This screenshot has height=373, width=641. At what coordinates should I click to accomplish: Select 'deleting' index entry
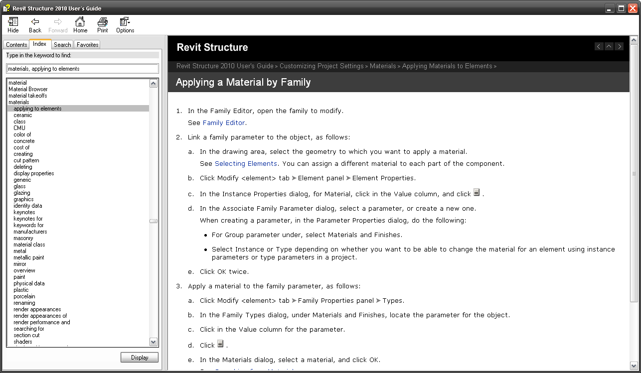tap(23, 167)
